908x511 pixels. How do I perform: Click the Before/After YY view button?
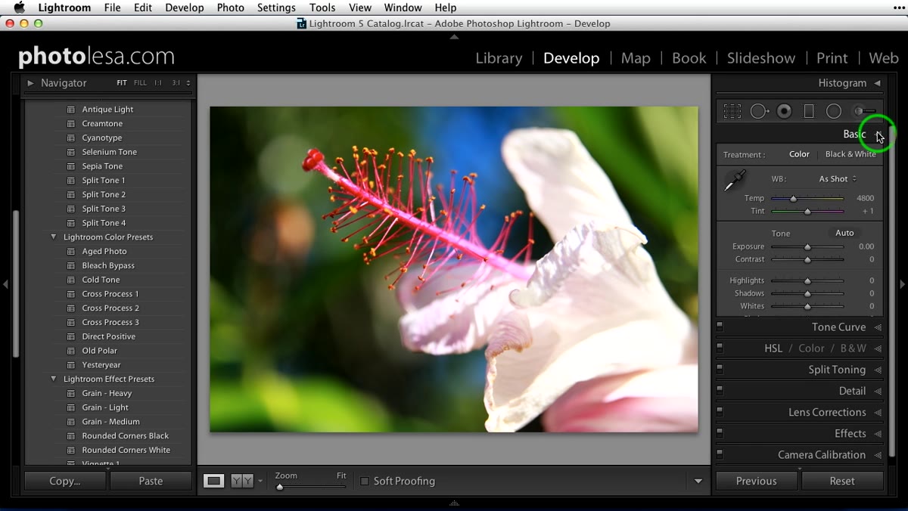[x=241, y=481]
